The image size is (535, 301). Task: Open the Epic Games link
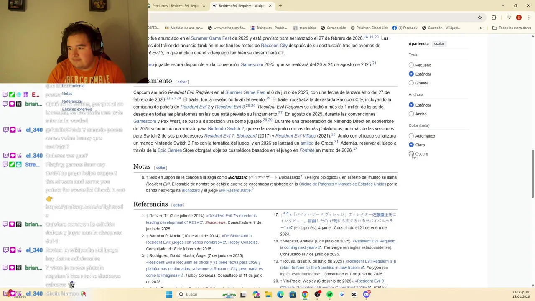coord(170,150)
